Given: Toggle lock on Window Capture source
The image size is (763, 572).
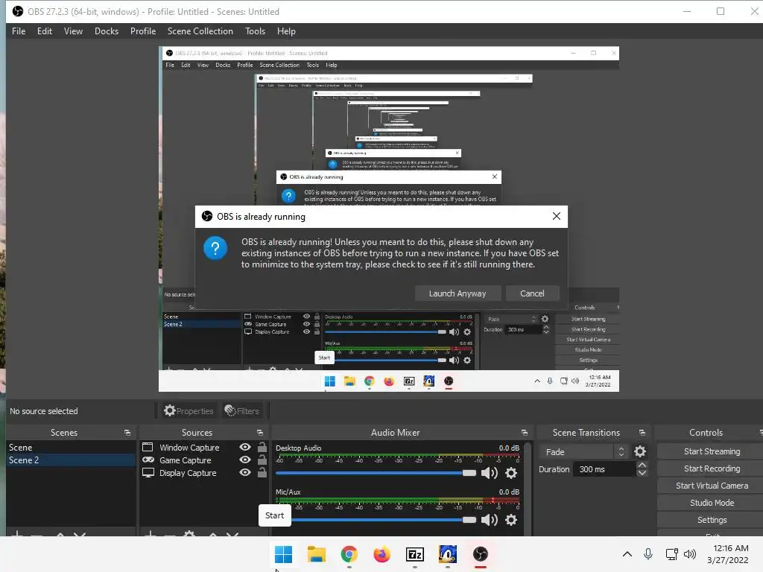Looking at the screenshot, I should click(x=262, y=447).
